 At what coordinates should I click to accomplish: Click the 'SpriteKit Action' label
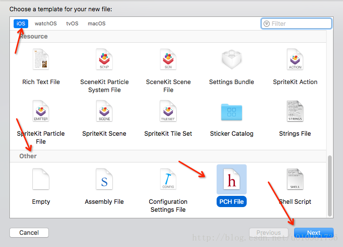pyautogui.click(x=295, y=82)
